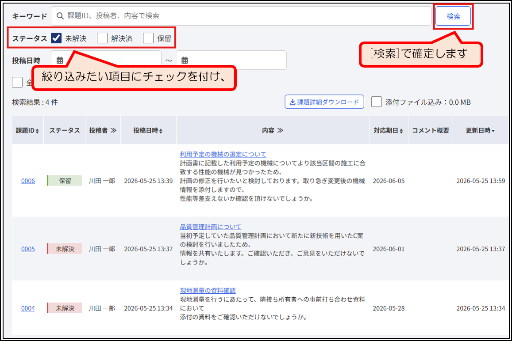Click the end date input field
The image size is (512, 341).
[x=231, y=60]
